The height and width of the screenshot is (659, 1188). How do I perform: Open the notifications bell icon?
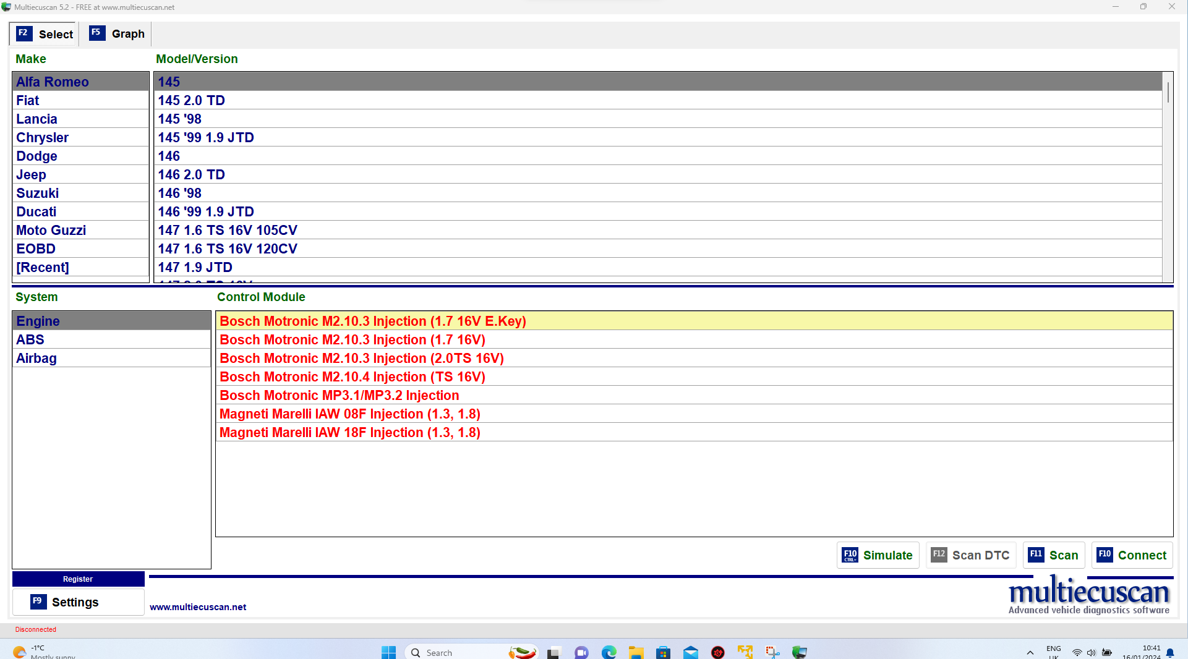(1170, 653)
